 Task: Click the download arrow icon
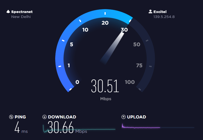[x=44, y=117]
